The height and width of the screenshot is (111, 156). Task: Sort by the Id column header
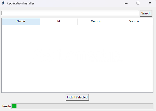pos(59,21)
